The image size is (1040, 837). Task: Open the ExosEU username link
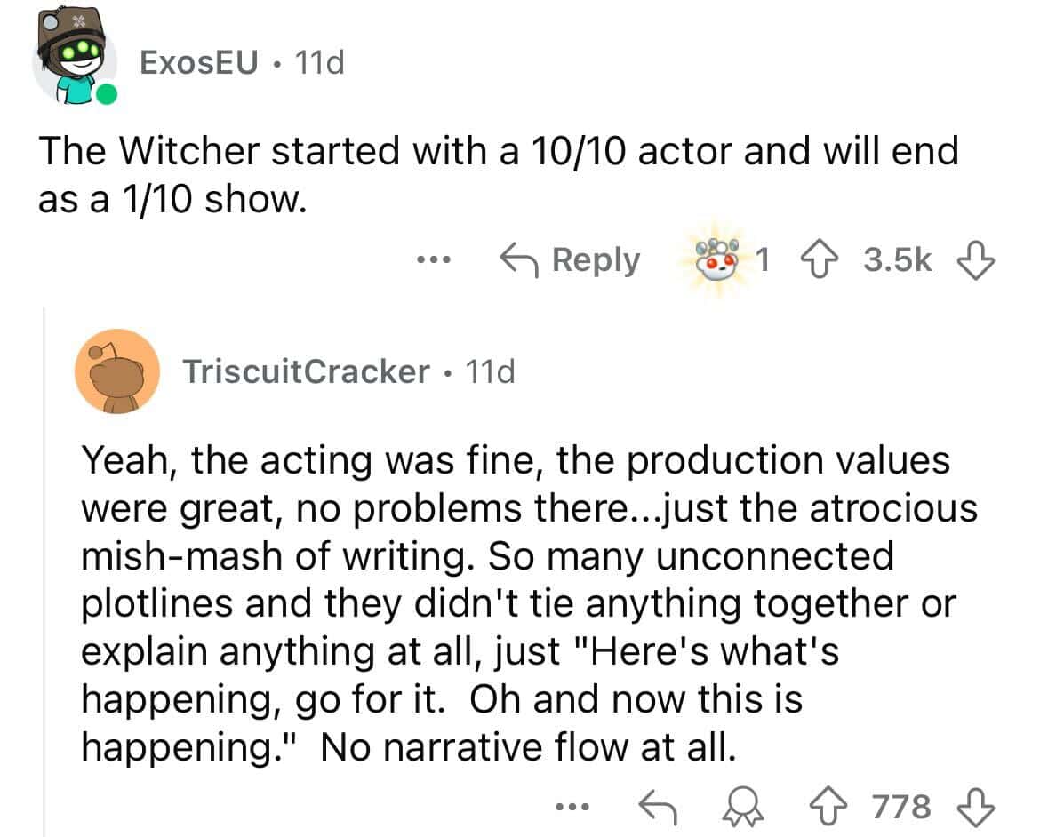[x=200, y=63]
